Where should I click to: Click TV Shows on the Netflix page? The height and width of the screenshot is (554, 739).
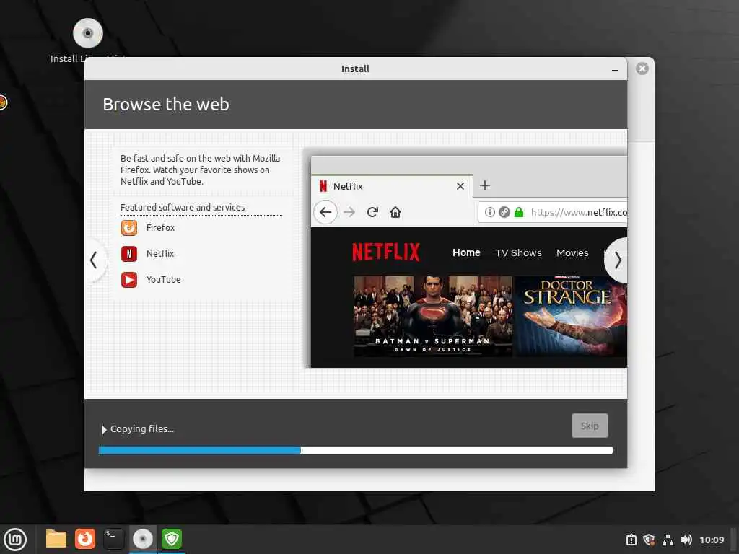coord(518,253)
